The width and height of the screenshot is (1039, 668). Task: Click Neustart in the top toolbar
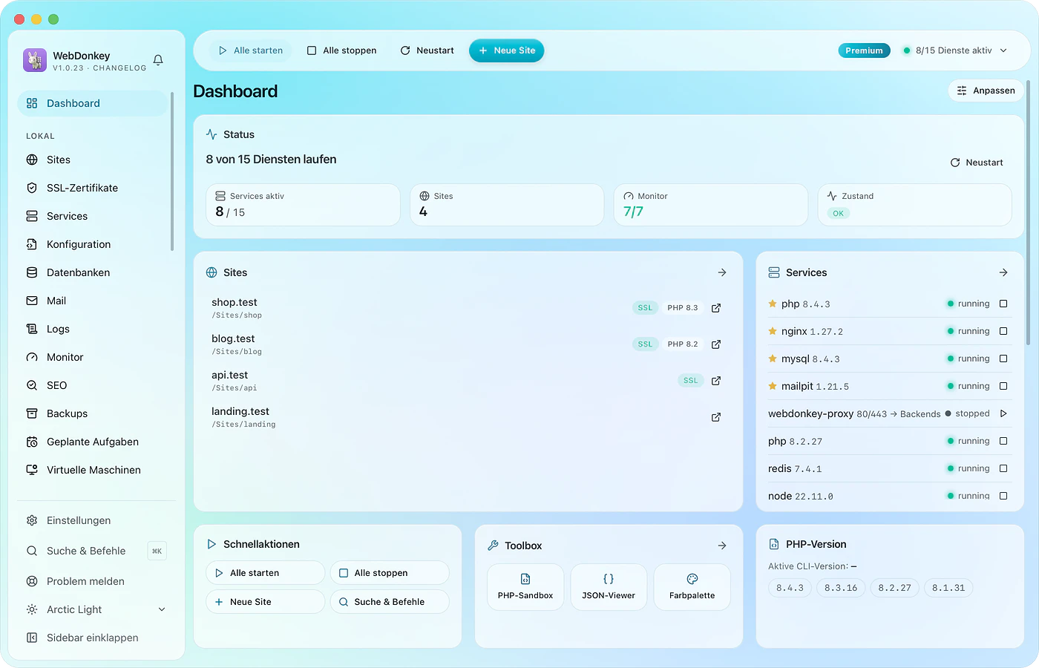[427, 50]
